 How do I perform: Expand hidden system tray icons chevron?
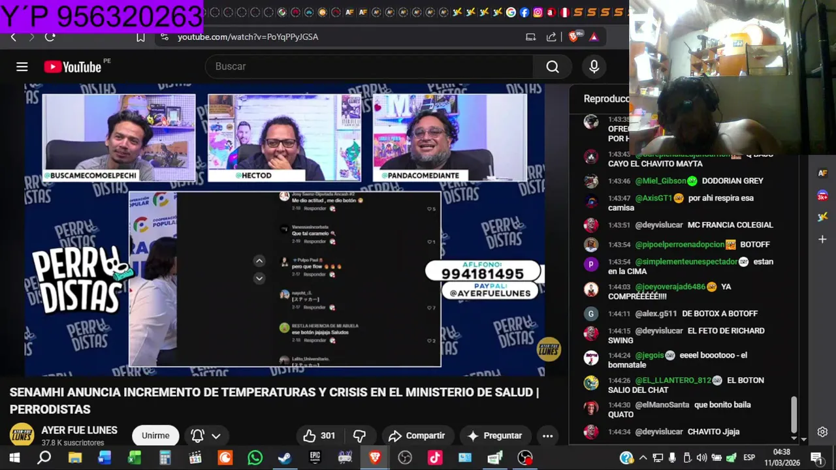click(643, 458)
